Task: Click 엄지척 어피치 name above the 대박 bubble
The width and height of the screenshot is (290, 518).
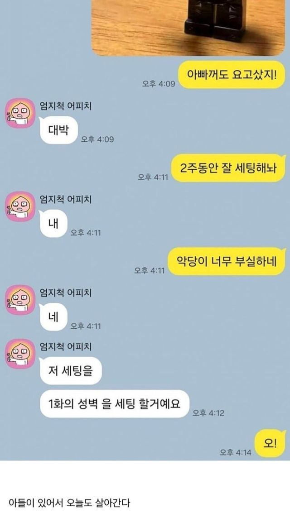Action: (65, 106)
